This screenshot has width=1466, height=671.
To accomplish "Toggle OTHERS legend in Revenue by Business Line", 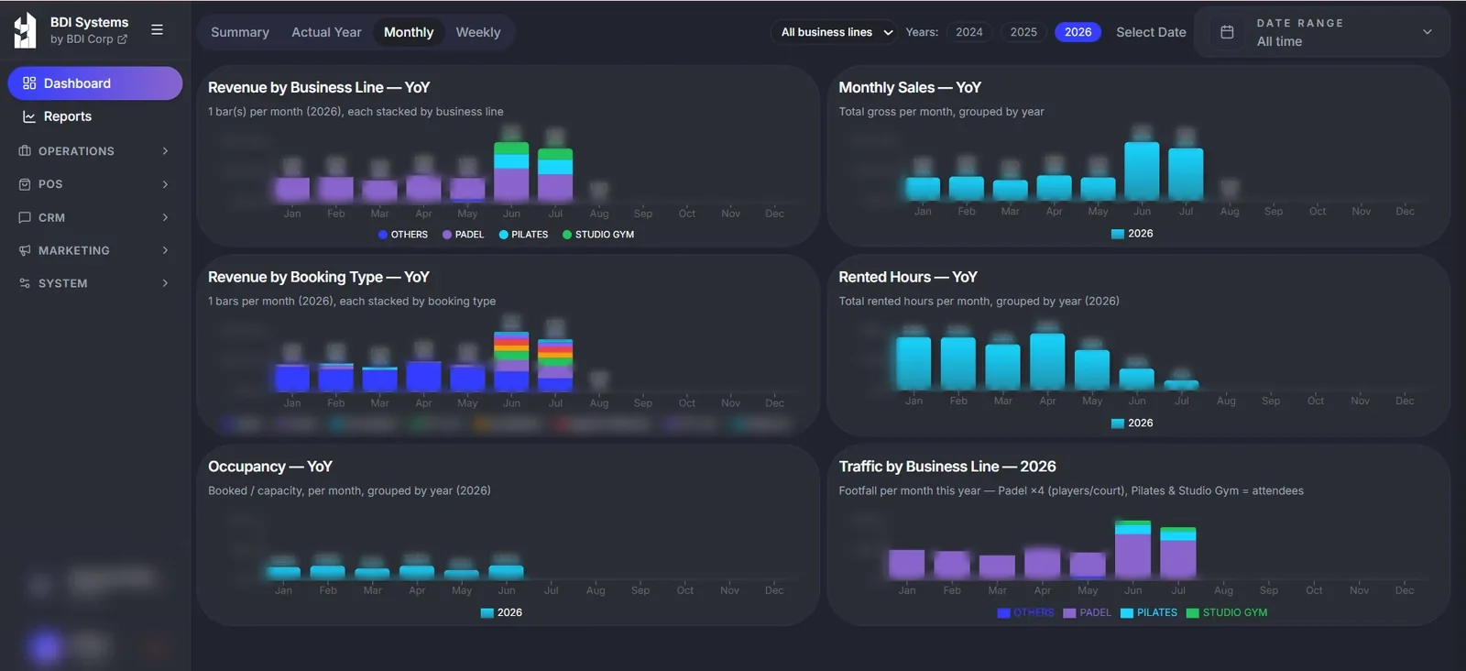I will pyautogui.click(x=403, y=235).
